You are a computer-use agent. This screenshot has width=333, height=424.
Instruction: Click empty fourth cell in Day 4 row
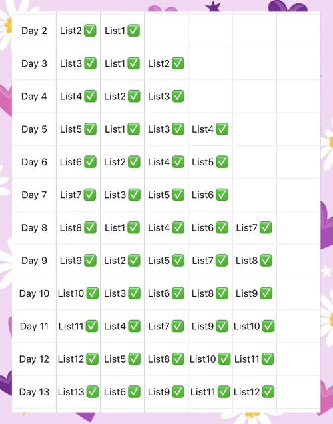click(x=210, y=96)
